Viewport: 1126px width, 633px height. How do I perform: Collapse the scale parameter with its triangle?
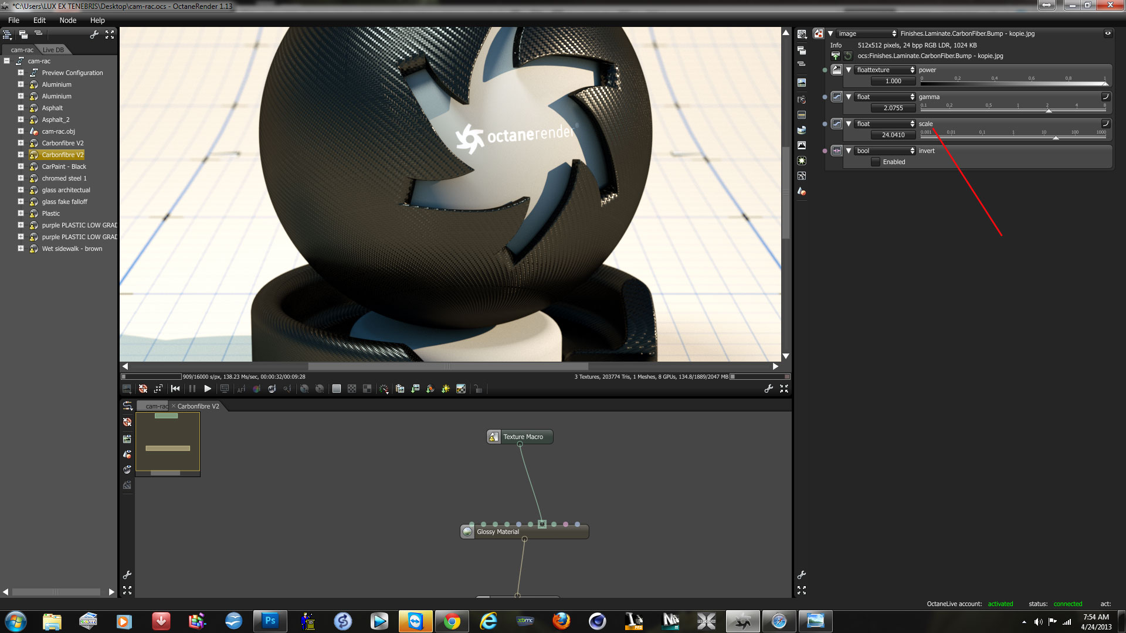click(849, 124)
